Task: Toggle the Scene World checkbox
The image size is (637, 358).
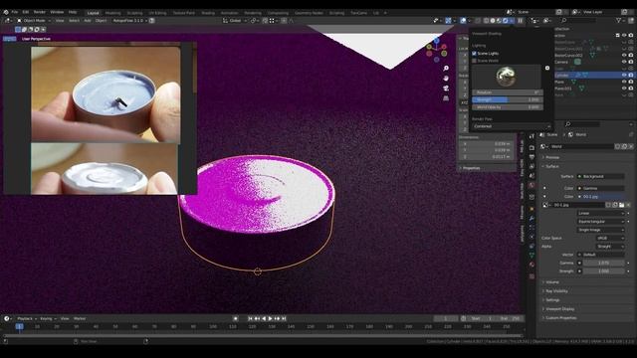Action: 474,61
